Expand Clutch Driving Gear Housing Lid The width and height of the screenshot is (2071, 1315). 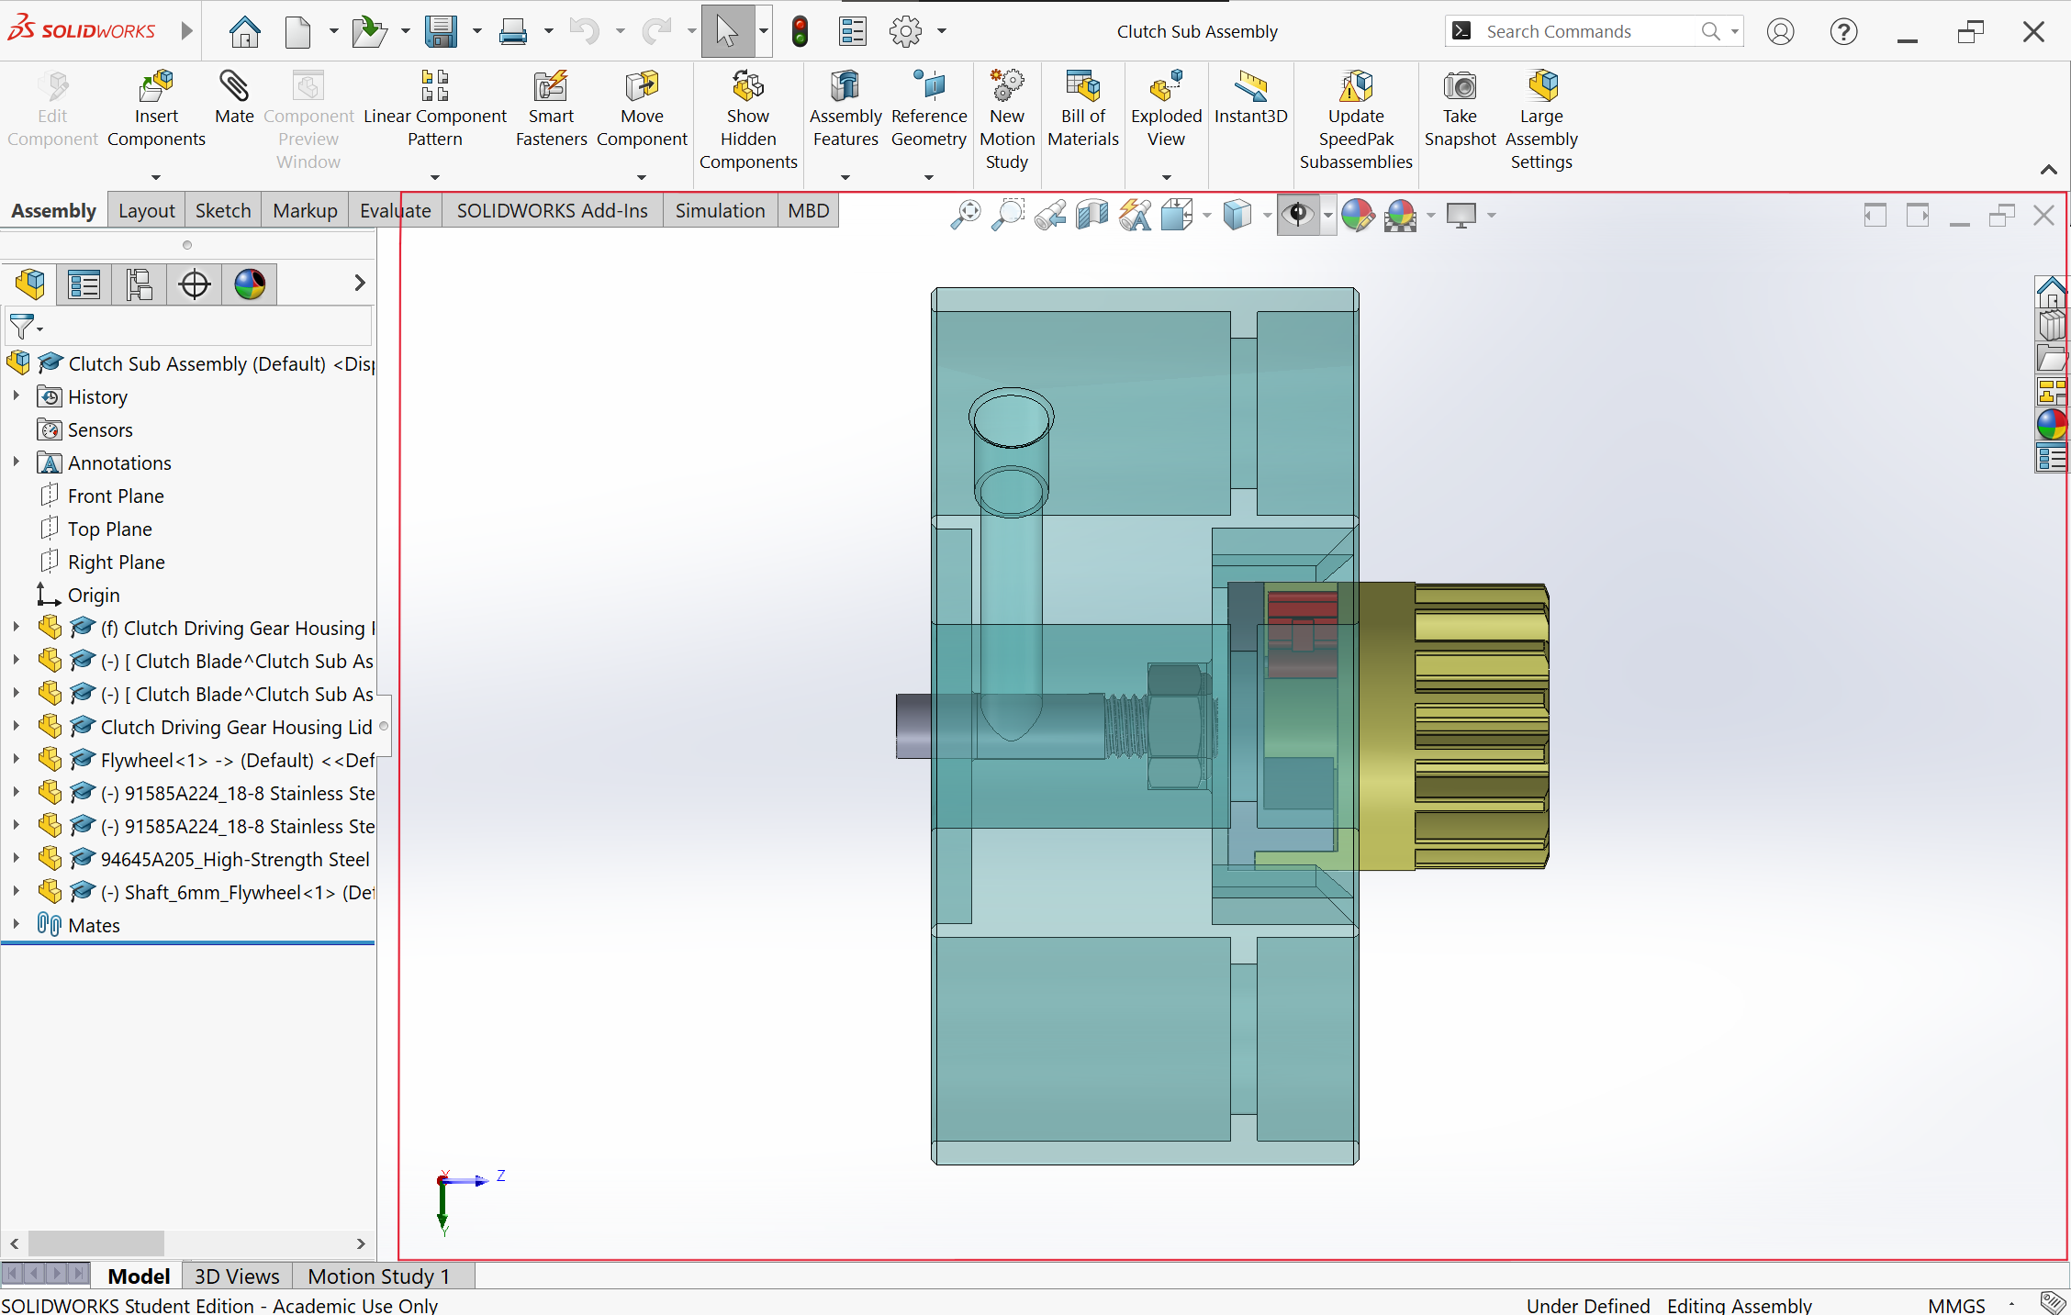[x=16, y=727]
